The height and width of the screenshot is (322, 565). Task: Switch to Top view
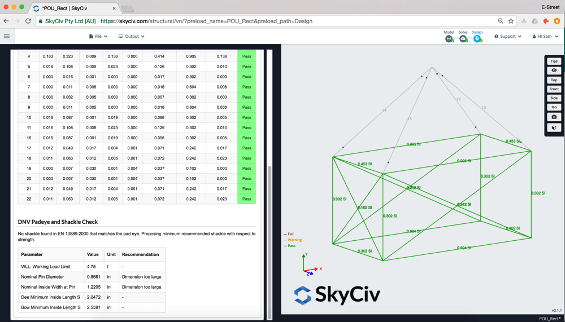(554, 80)
